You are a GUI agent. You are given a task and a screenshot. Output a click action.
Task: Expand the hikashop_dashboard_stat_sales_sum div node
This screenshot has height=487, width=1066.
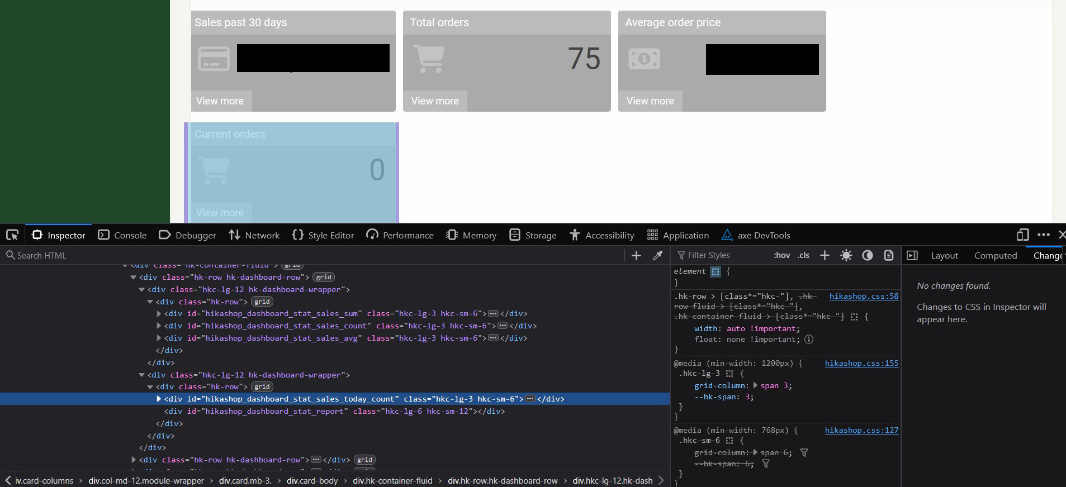[x=159, y=314]
